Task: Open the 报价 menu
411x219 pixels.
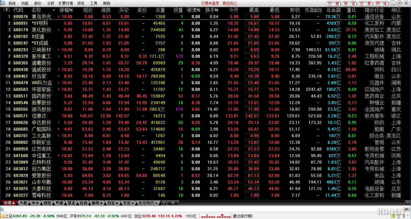Action: click(x=38, y=3)
